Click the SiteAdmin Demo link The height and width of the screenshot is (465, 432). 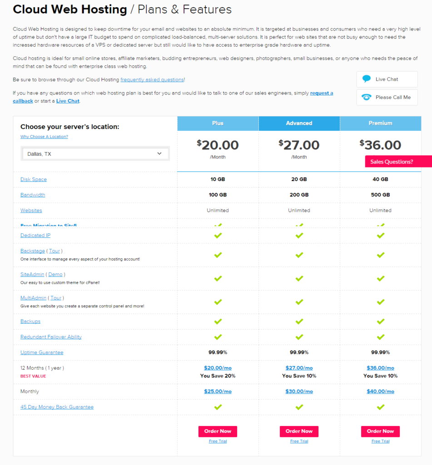(x=55, y=274)
